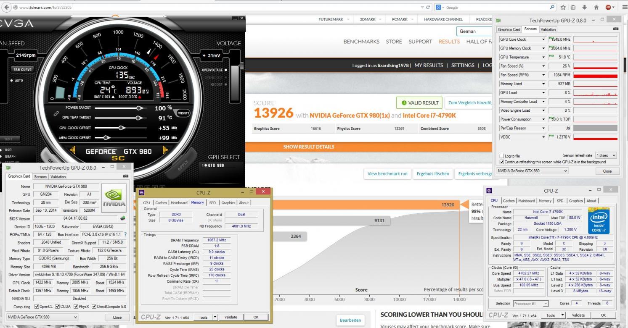
Task: Click View benchmark run button
Action: (387, 173)
